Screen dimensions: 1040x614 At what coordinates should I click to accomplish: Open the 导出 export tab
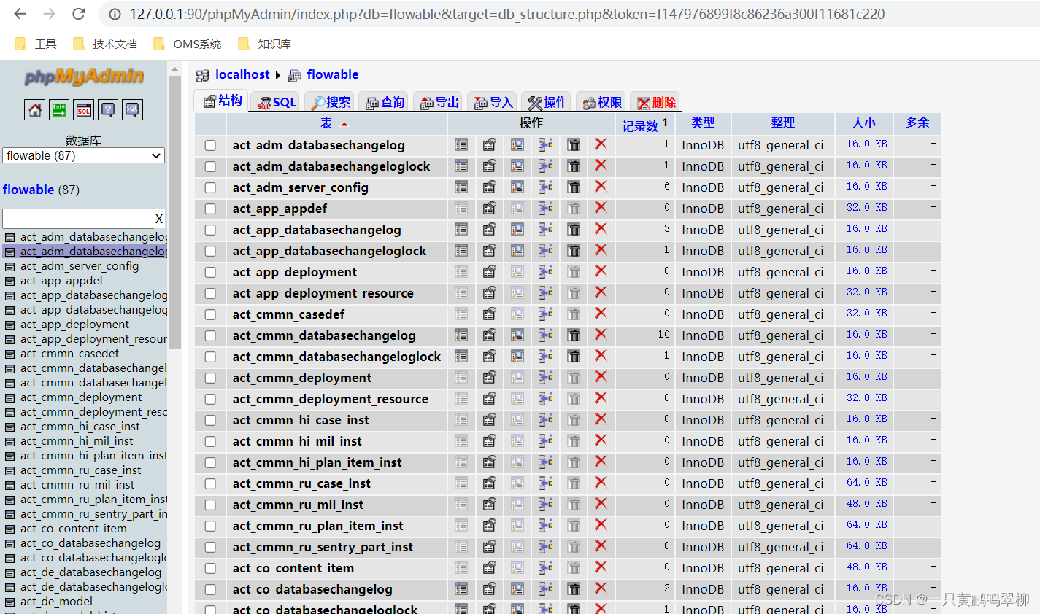439,103
